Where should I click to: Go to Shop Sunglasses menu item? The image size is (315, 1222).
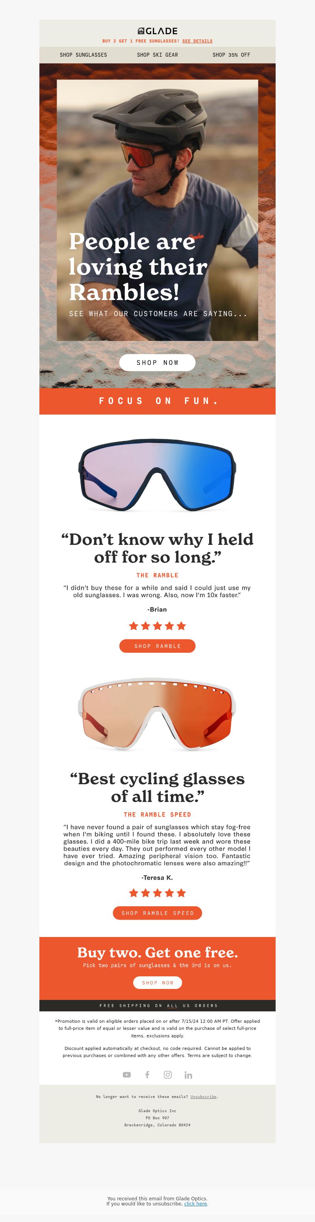point(83,55)
